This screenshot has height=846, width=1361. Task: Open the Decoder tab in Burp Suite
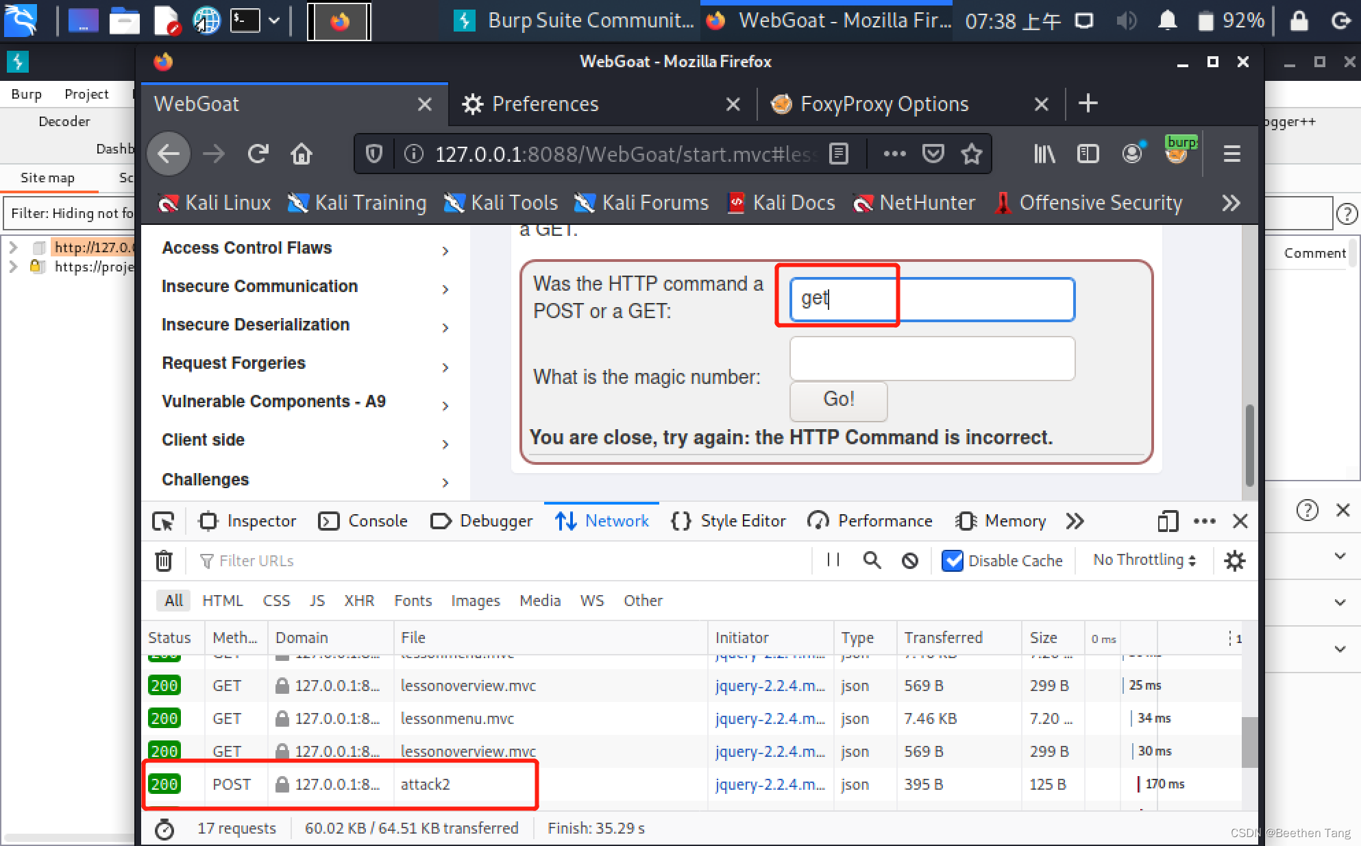[x=64, y=121]
